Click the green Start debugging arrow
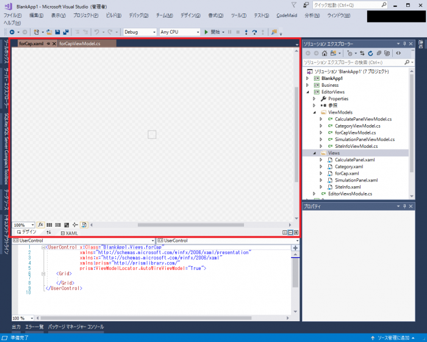Viewport: 427px width, 342px height. click(x=206, y=32)
